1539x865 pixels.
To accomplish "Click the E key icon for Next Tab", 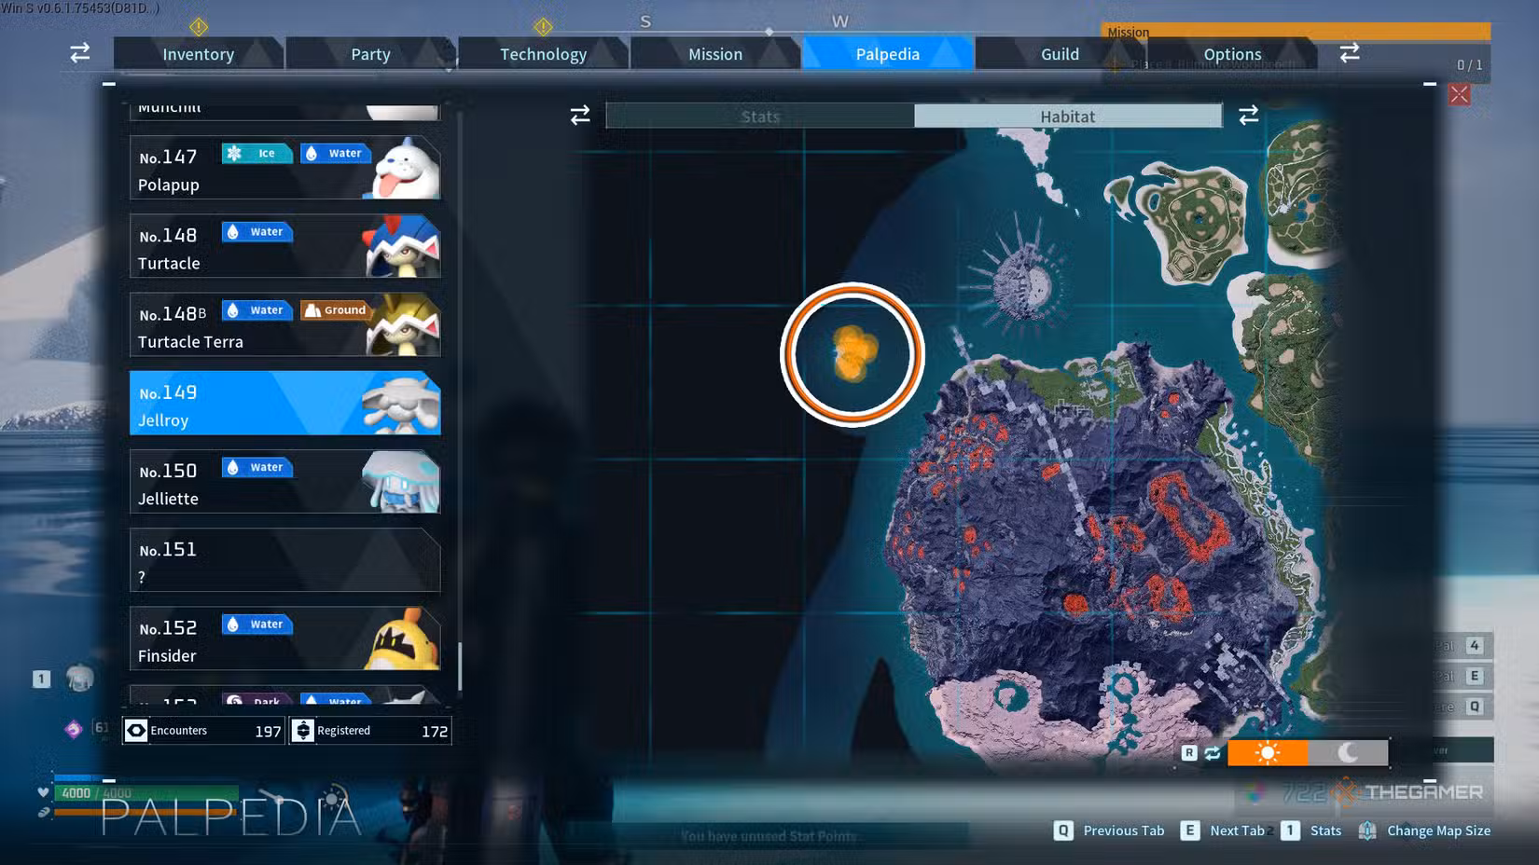I will [x=1190, y=831].
